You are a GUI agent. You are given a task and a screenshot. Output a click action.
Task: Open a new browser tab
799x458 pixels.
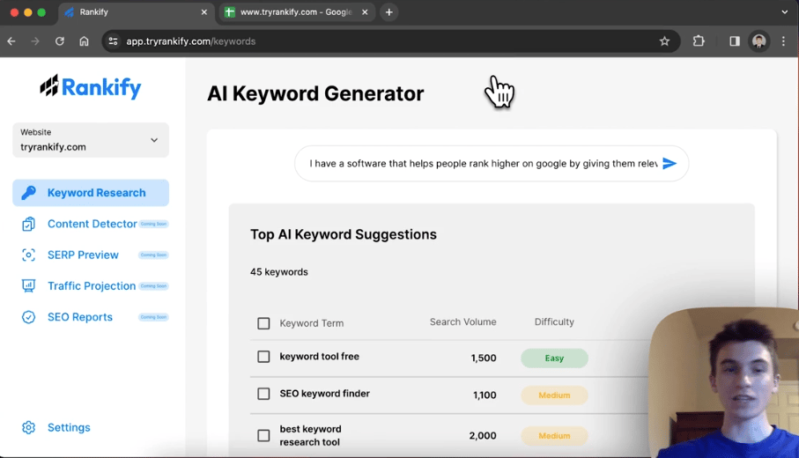388,12
